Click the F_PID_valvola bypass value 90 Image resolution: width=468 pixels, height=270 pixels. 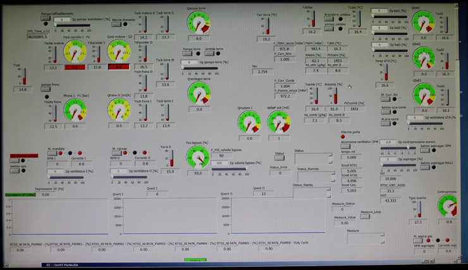tap(221, 156)
